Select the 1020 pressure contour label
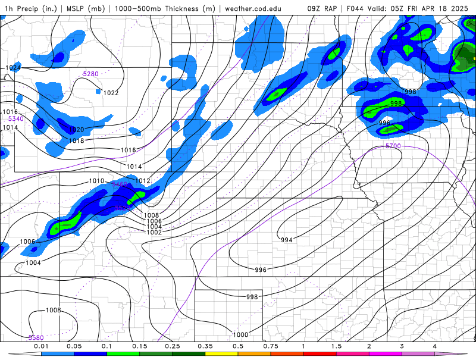The height and width of the screenshot is (357, 476). click(x=76, y=130)
